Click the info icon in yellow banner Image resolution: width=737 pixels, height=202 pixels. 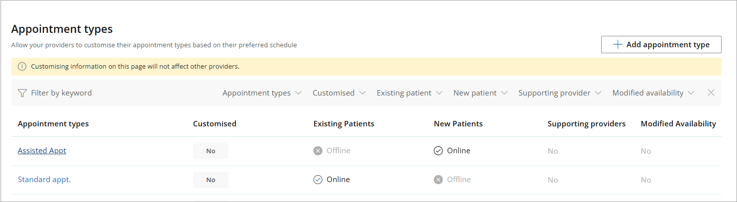point(22,67)
